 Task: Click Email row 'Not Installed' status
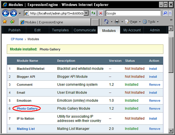click(135, 93)
